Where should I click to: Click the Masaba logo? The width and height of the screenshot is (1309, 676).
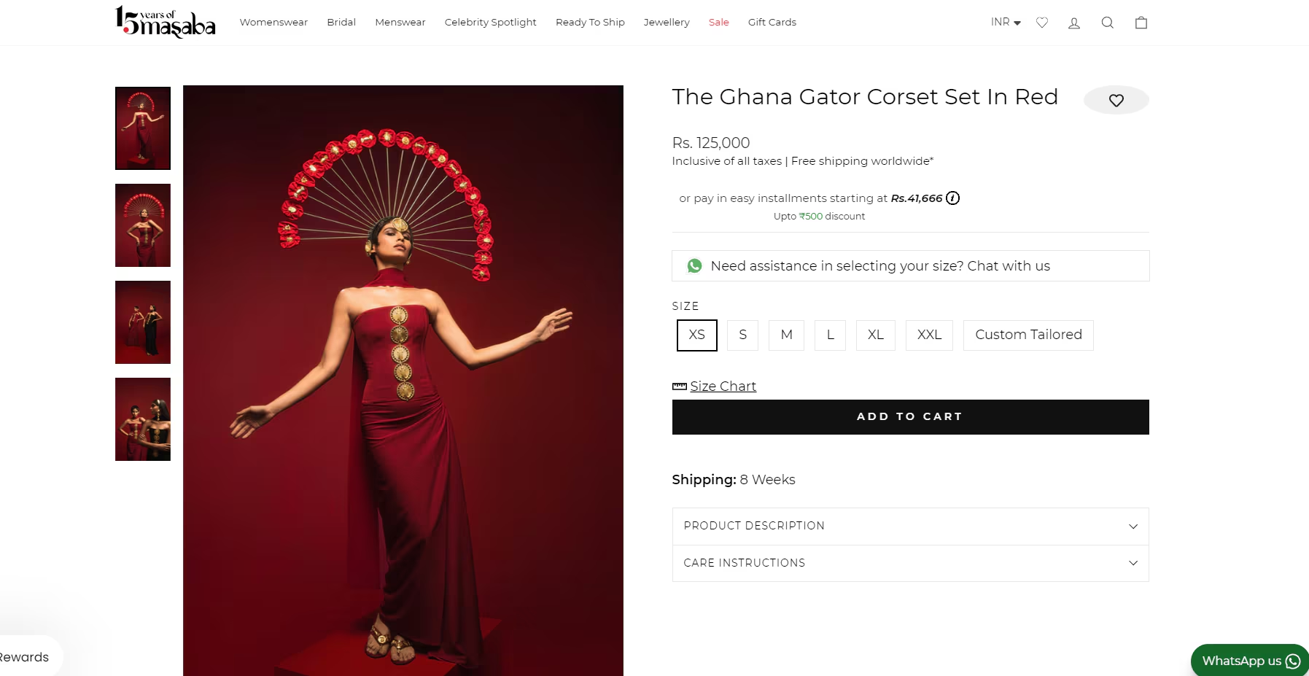click(x=166, y=22)
